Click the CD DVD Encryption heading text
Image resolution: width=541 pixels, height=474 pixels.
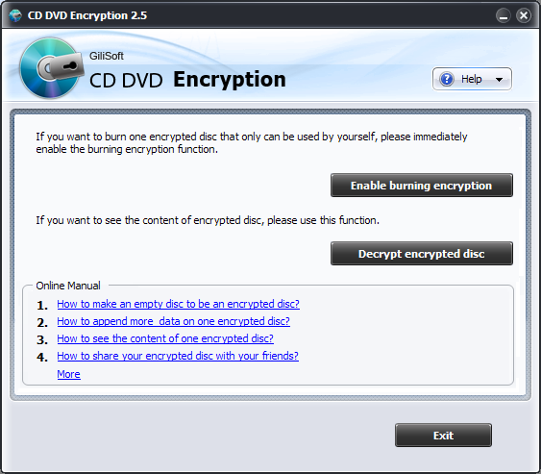tap(187, 80)
